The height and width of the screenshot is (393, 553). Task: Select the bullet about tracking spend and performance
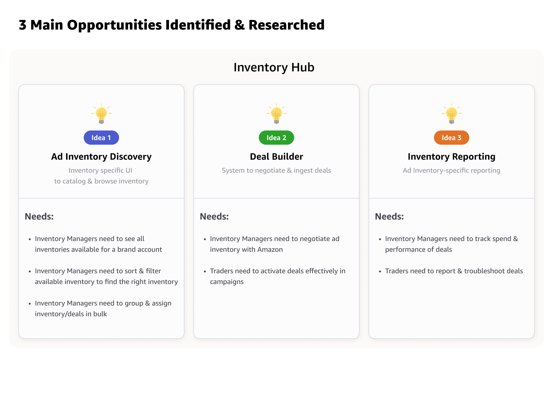tap(451, 244)
